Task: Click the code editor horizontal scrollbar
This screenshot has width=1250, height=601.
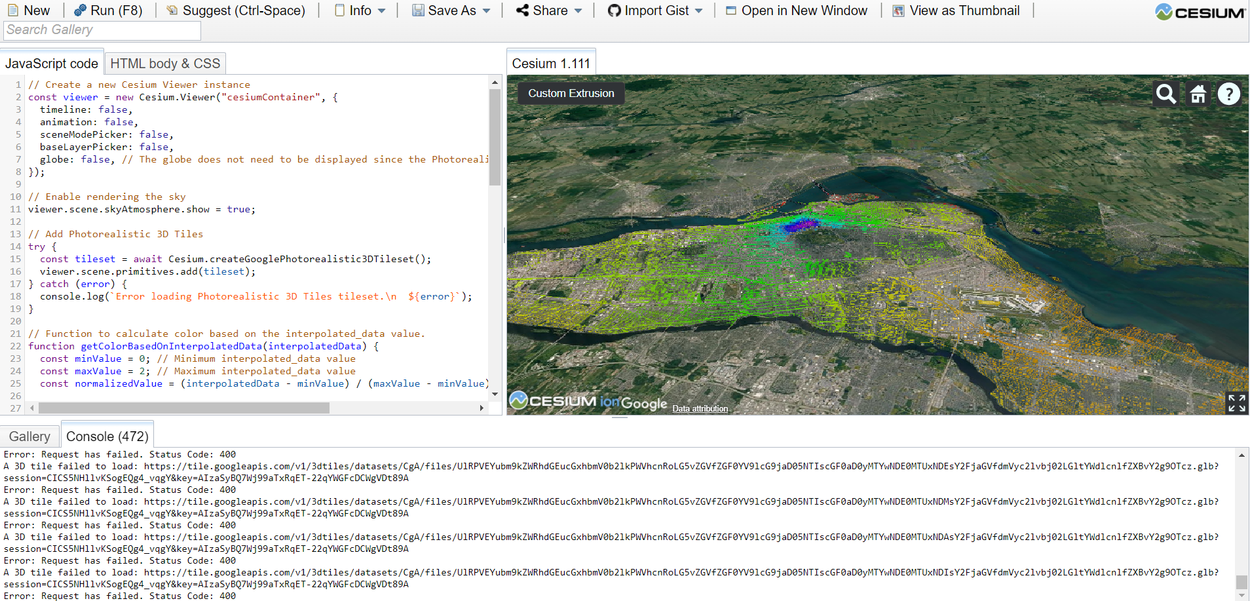Action: (x=183, y=408)
